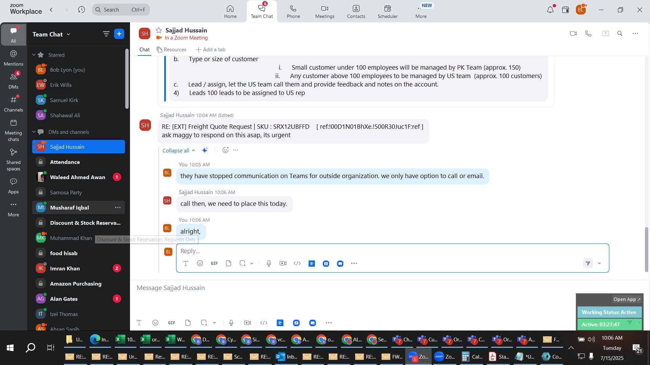The width and height of the screenshot is (650, 365).
Task: Open DMs in left sidebar
Action: pos(14,81)
